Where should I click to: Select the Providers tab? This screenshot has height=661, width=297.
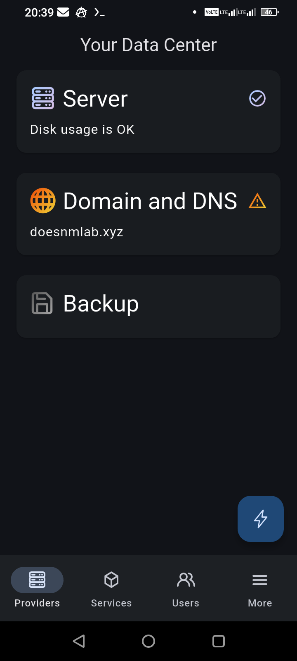pyautogui.click(x=37, y=587)
